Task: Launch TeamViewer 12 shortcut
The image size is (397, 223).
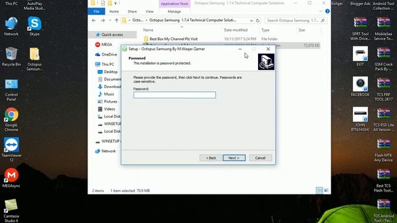Action: (11, 150)
